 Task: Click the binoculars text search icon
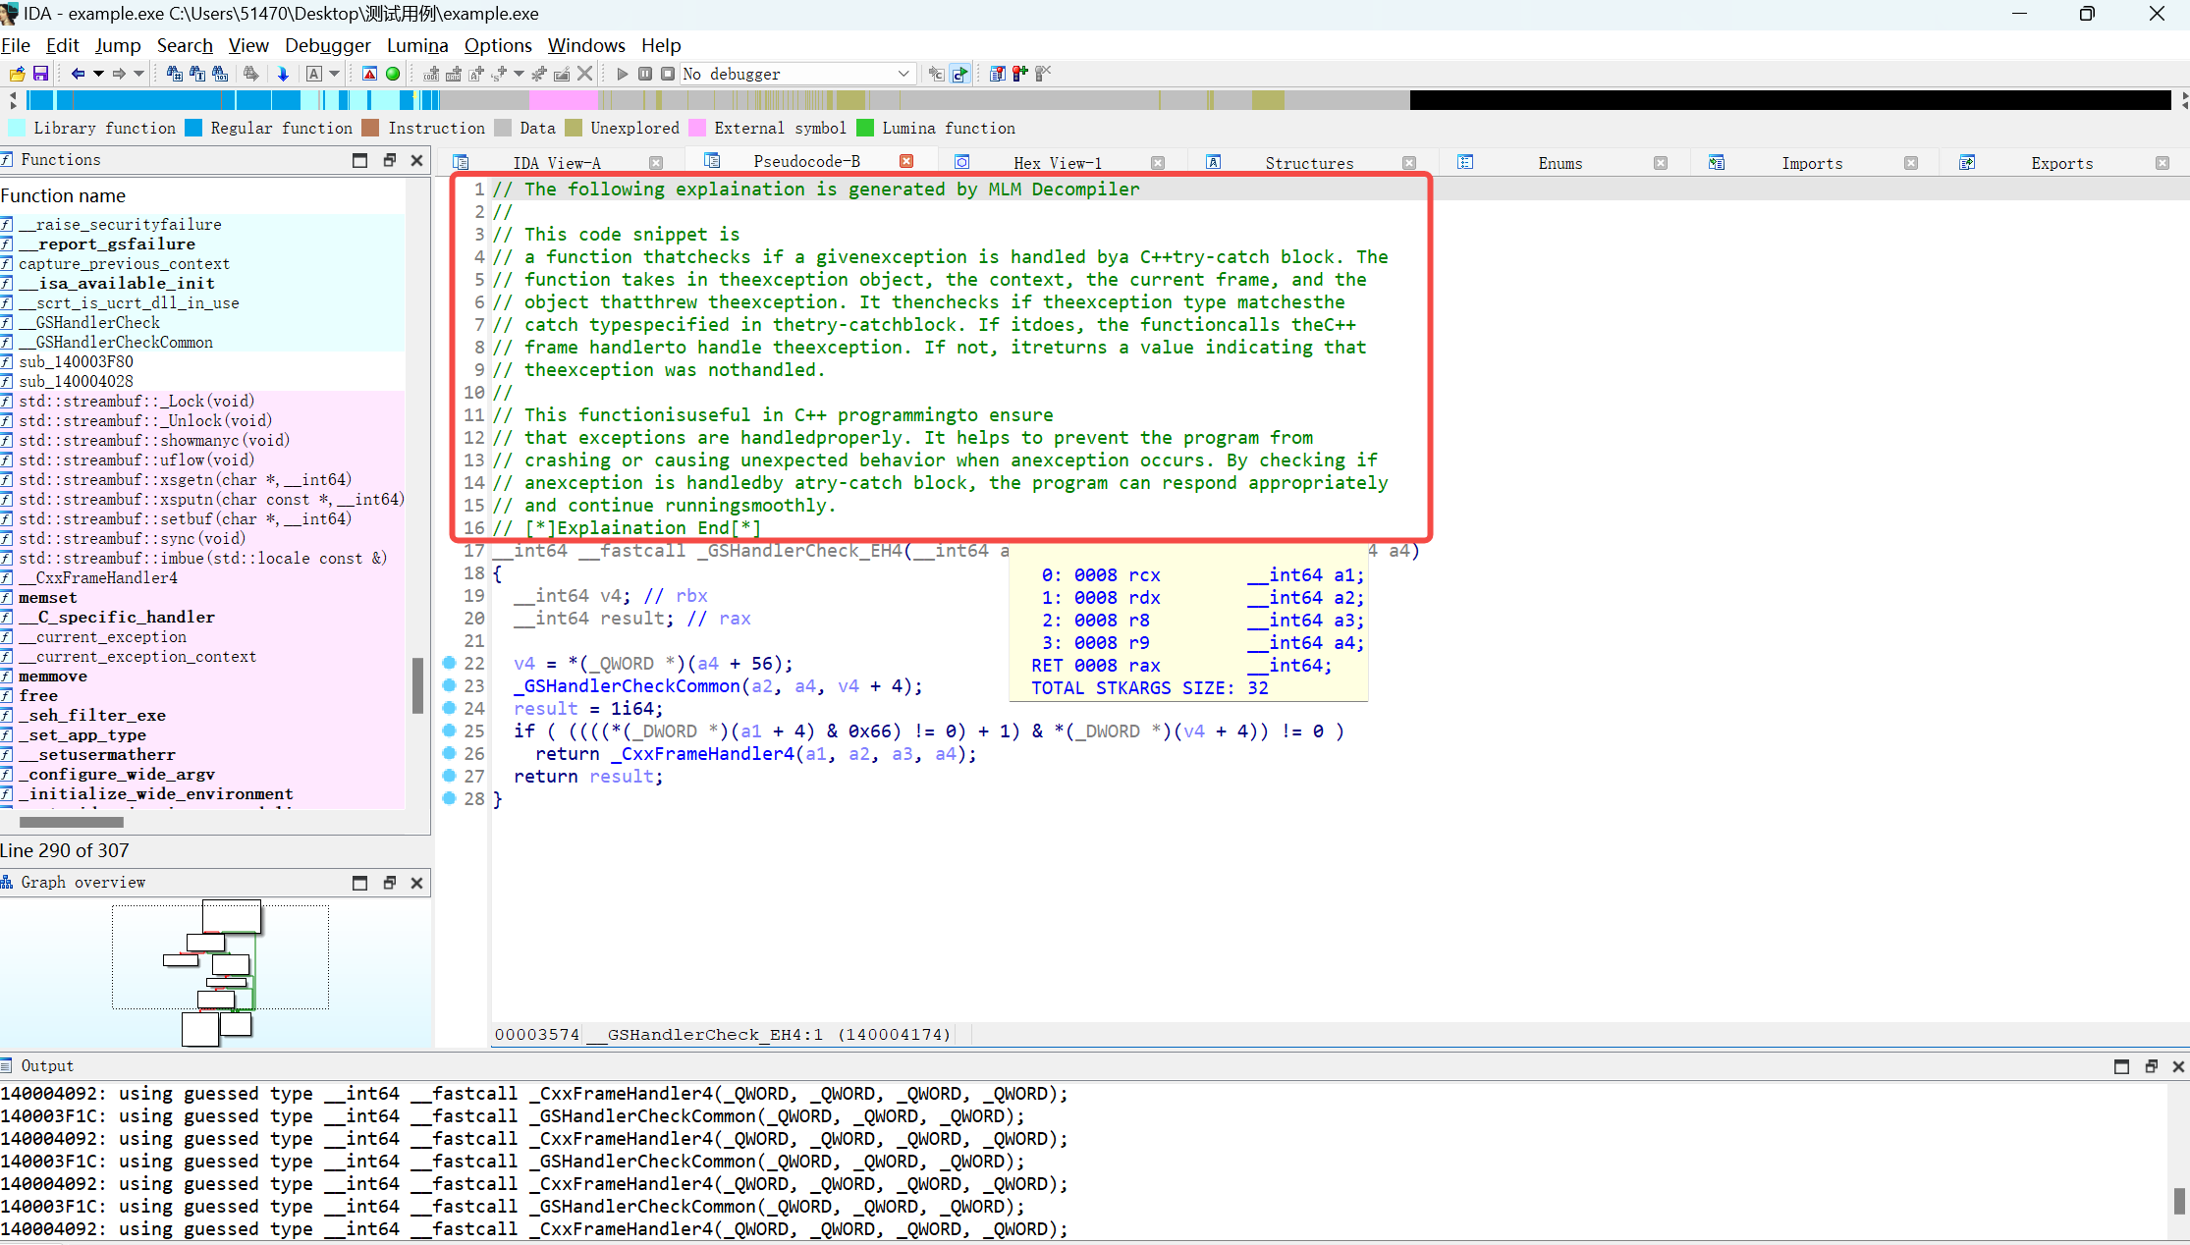tap(196, 74)
